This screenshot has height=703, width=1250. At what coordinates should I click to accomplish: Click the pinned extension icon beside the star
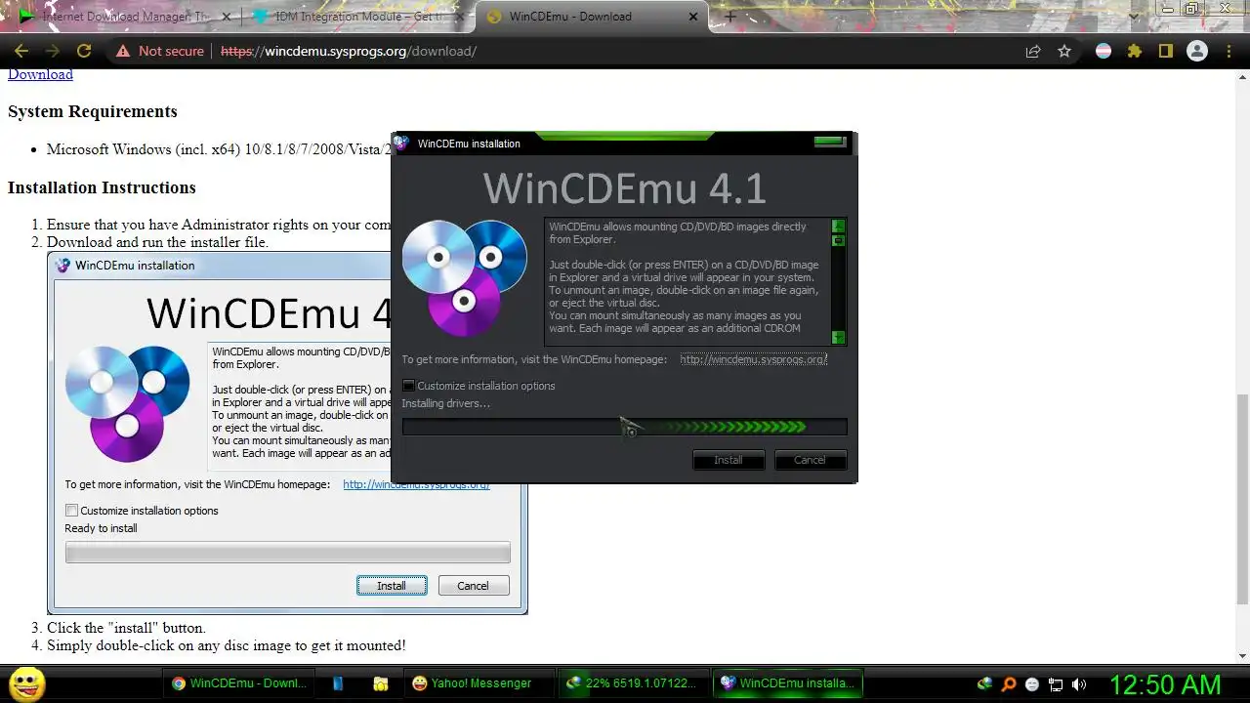click(1104, 51)
